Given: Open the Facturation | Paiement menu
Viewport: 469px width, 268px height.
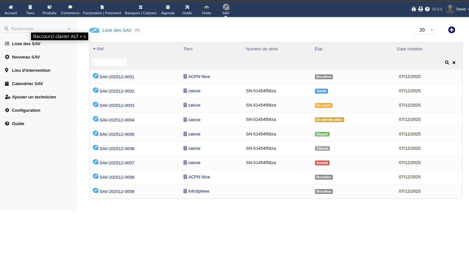Looking at the screenshot, I should [x=102, y=10].
